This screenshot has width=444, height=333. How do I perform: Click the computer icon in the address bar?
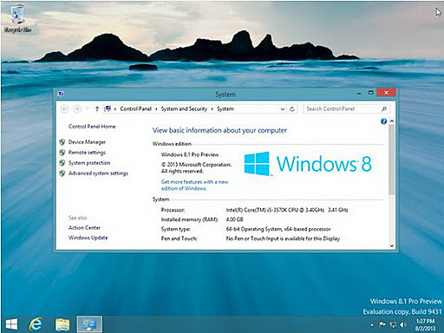pos(108,108)
